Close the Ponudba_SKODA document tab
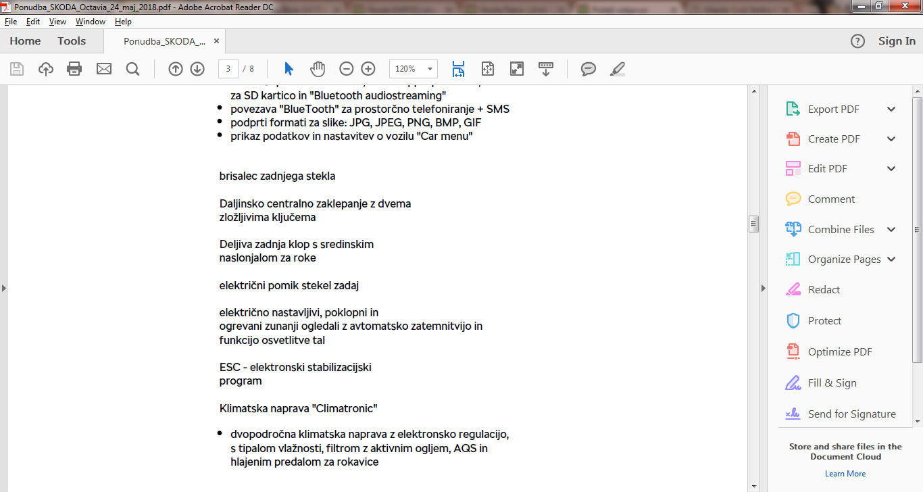 tap(216, 41)
